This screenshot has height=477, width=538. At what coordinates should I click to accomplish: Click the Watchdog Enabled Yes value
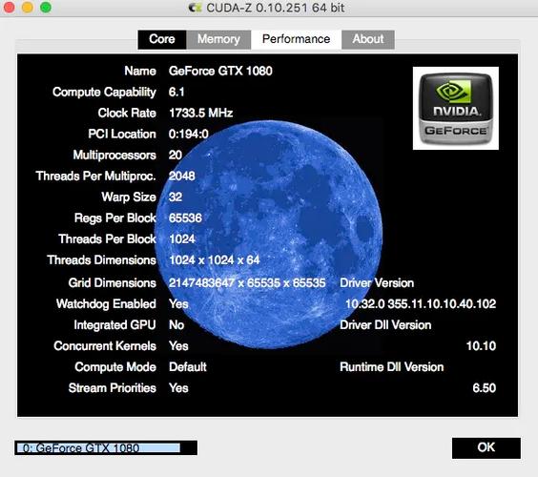click(178, 303)
